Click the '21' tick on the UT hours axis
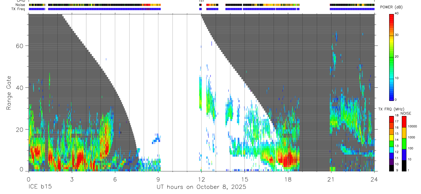This screenshot has width=421, height=194. [331, 179]
